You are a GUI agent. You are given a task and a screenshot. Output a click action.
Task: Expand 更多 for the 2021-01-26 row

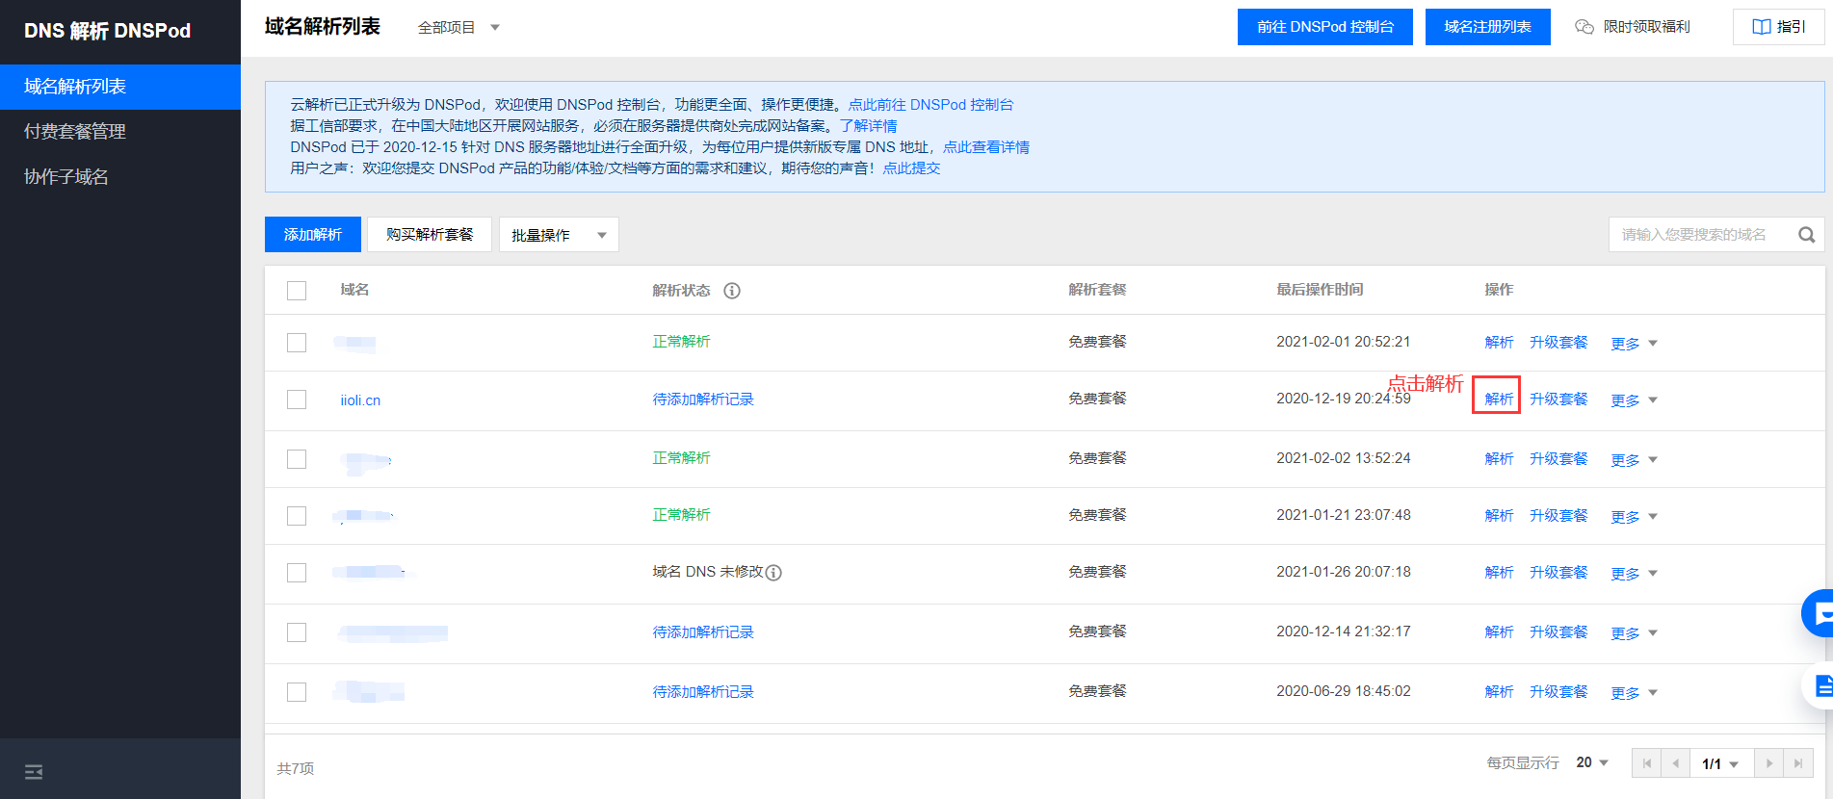[1634, 574]
